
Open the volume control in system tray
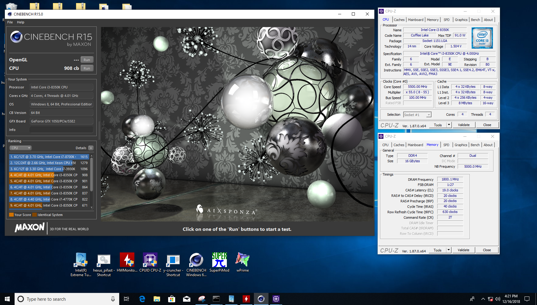click(x=498, y=299)
